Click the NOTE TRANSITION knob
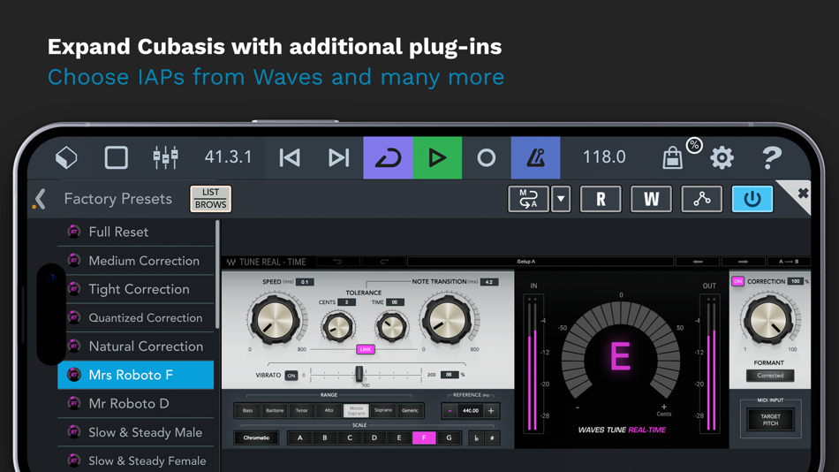Screen dimensions: 839x472 pyautogui.click(x=448, y=320)
